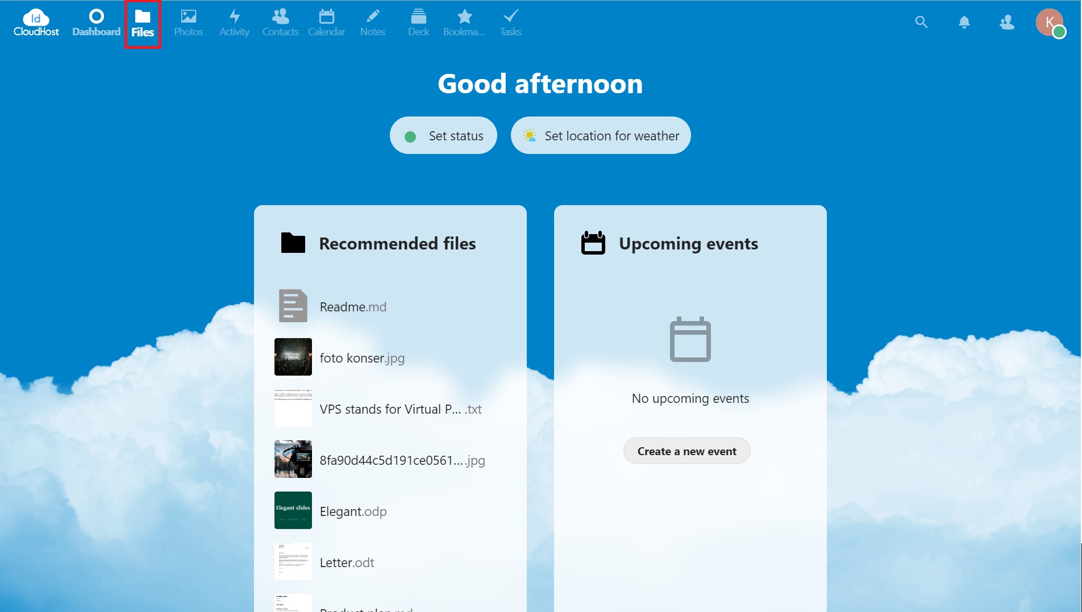1082x612 pixels.
Task: Create a new event
Action: coord(686,451)
